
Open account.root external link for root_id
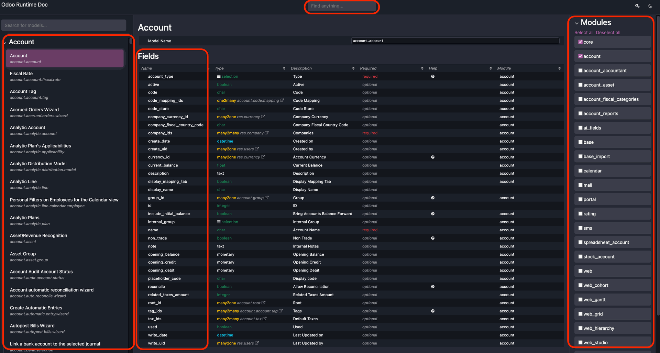(x=263, y=303)
